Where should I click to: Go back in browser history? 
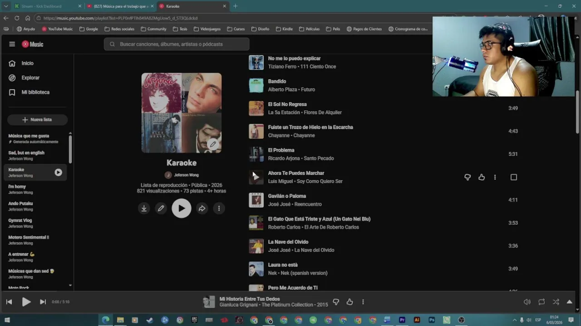tap(5, 18)
